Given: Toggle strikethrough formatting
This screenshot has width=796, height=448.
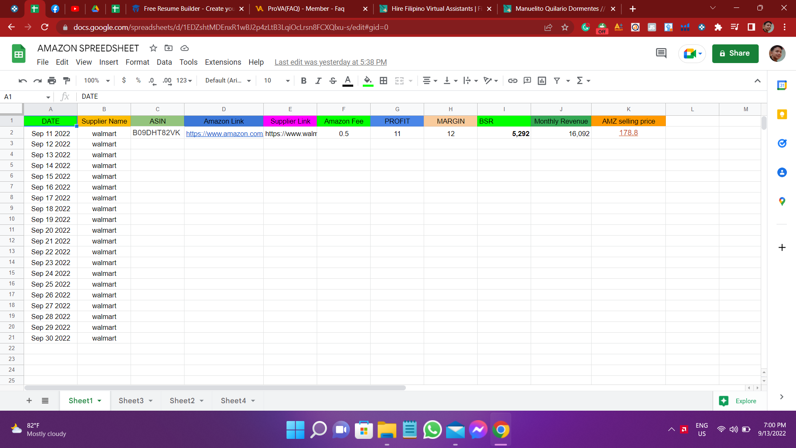Looking at the screenshot, I should [333, 80].
